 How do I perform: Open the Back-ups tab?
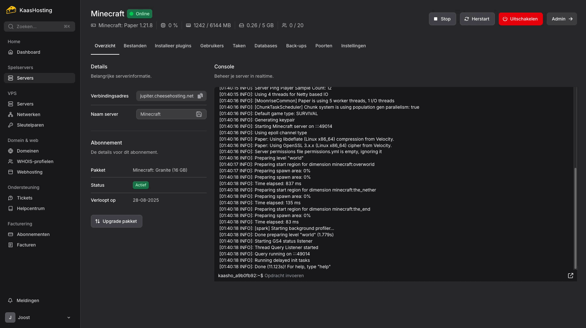(x=296, y=46)
